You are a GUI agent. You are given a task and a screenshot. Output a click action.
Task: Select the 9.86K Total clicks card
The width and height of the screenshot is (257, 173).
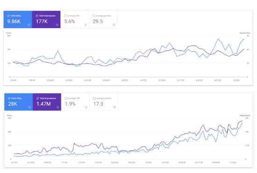(x=18, y=19)
